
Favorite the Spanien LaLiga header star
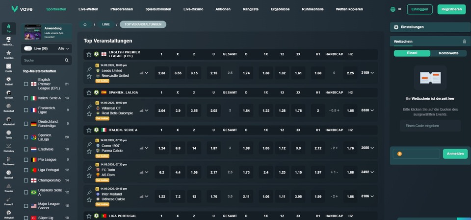click(89, 92)
